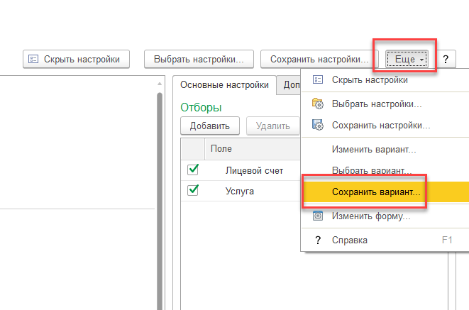This screenshot has width=469, height=310.
Task: Click the folder-gear icon beside Выбрать настройки menu entry
Action: pyautogui.click(x=318, y=104)
